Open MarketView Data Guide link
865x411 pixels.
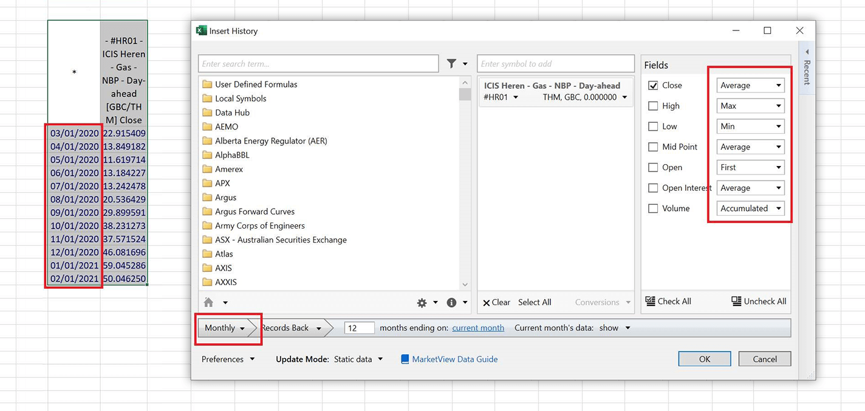454,359
